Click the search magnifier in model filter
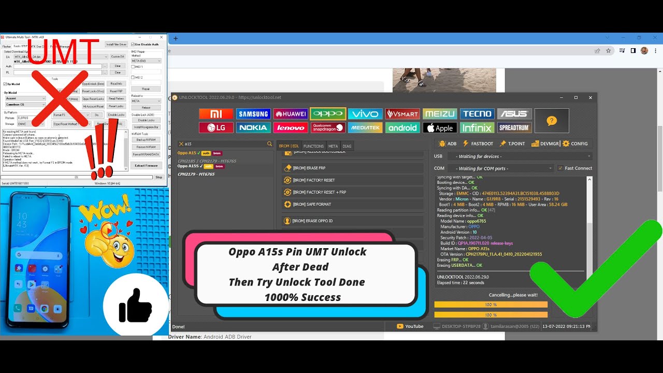The height and width of the screenshot is (373, 663). (x=269, y=144)
